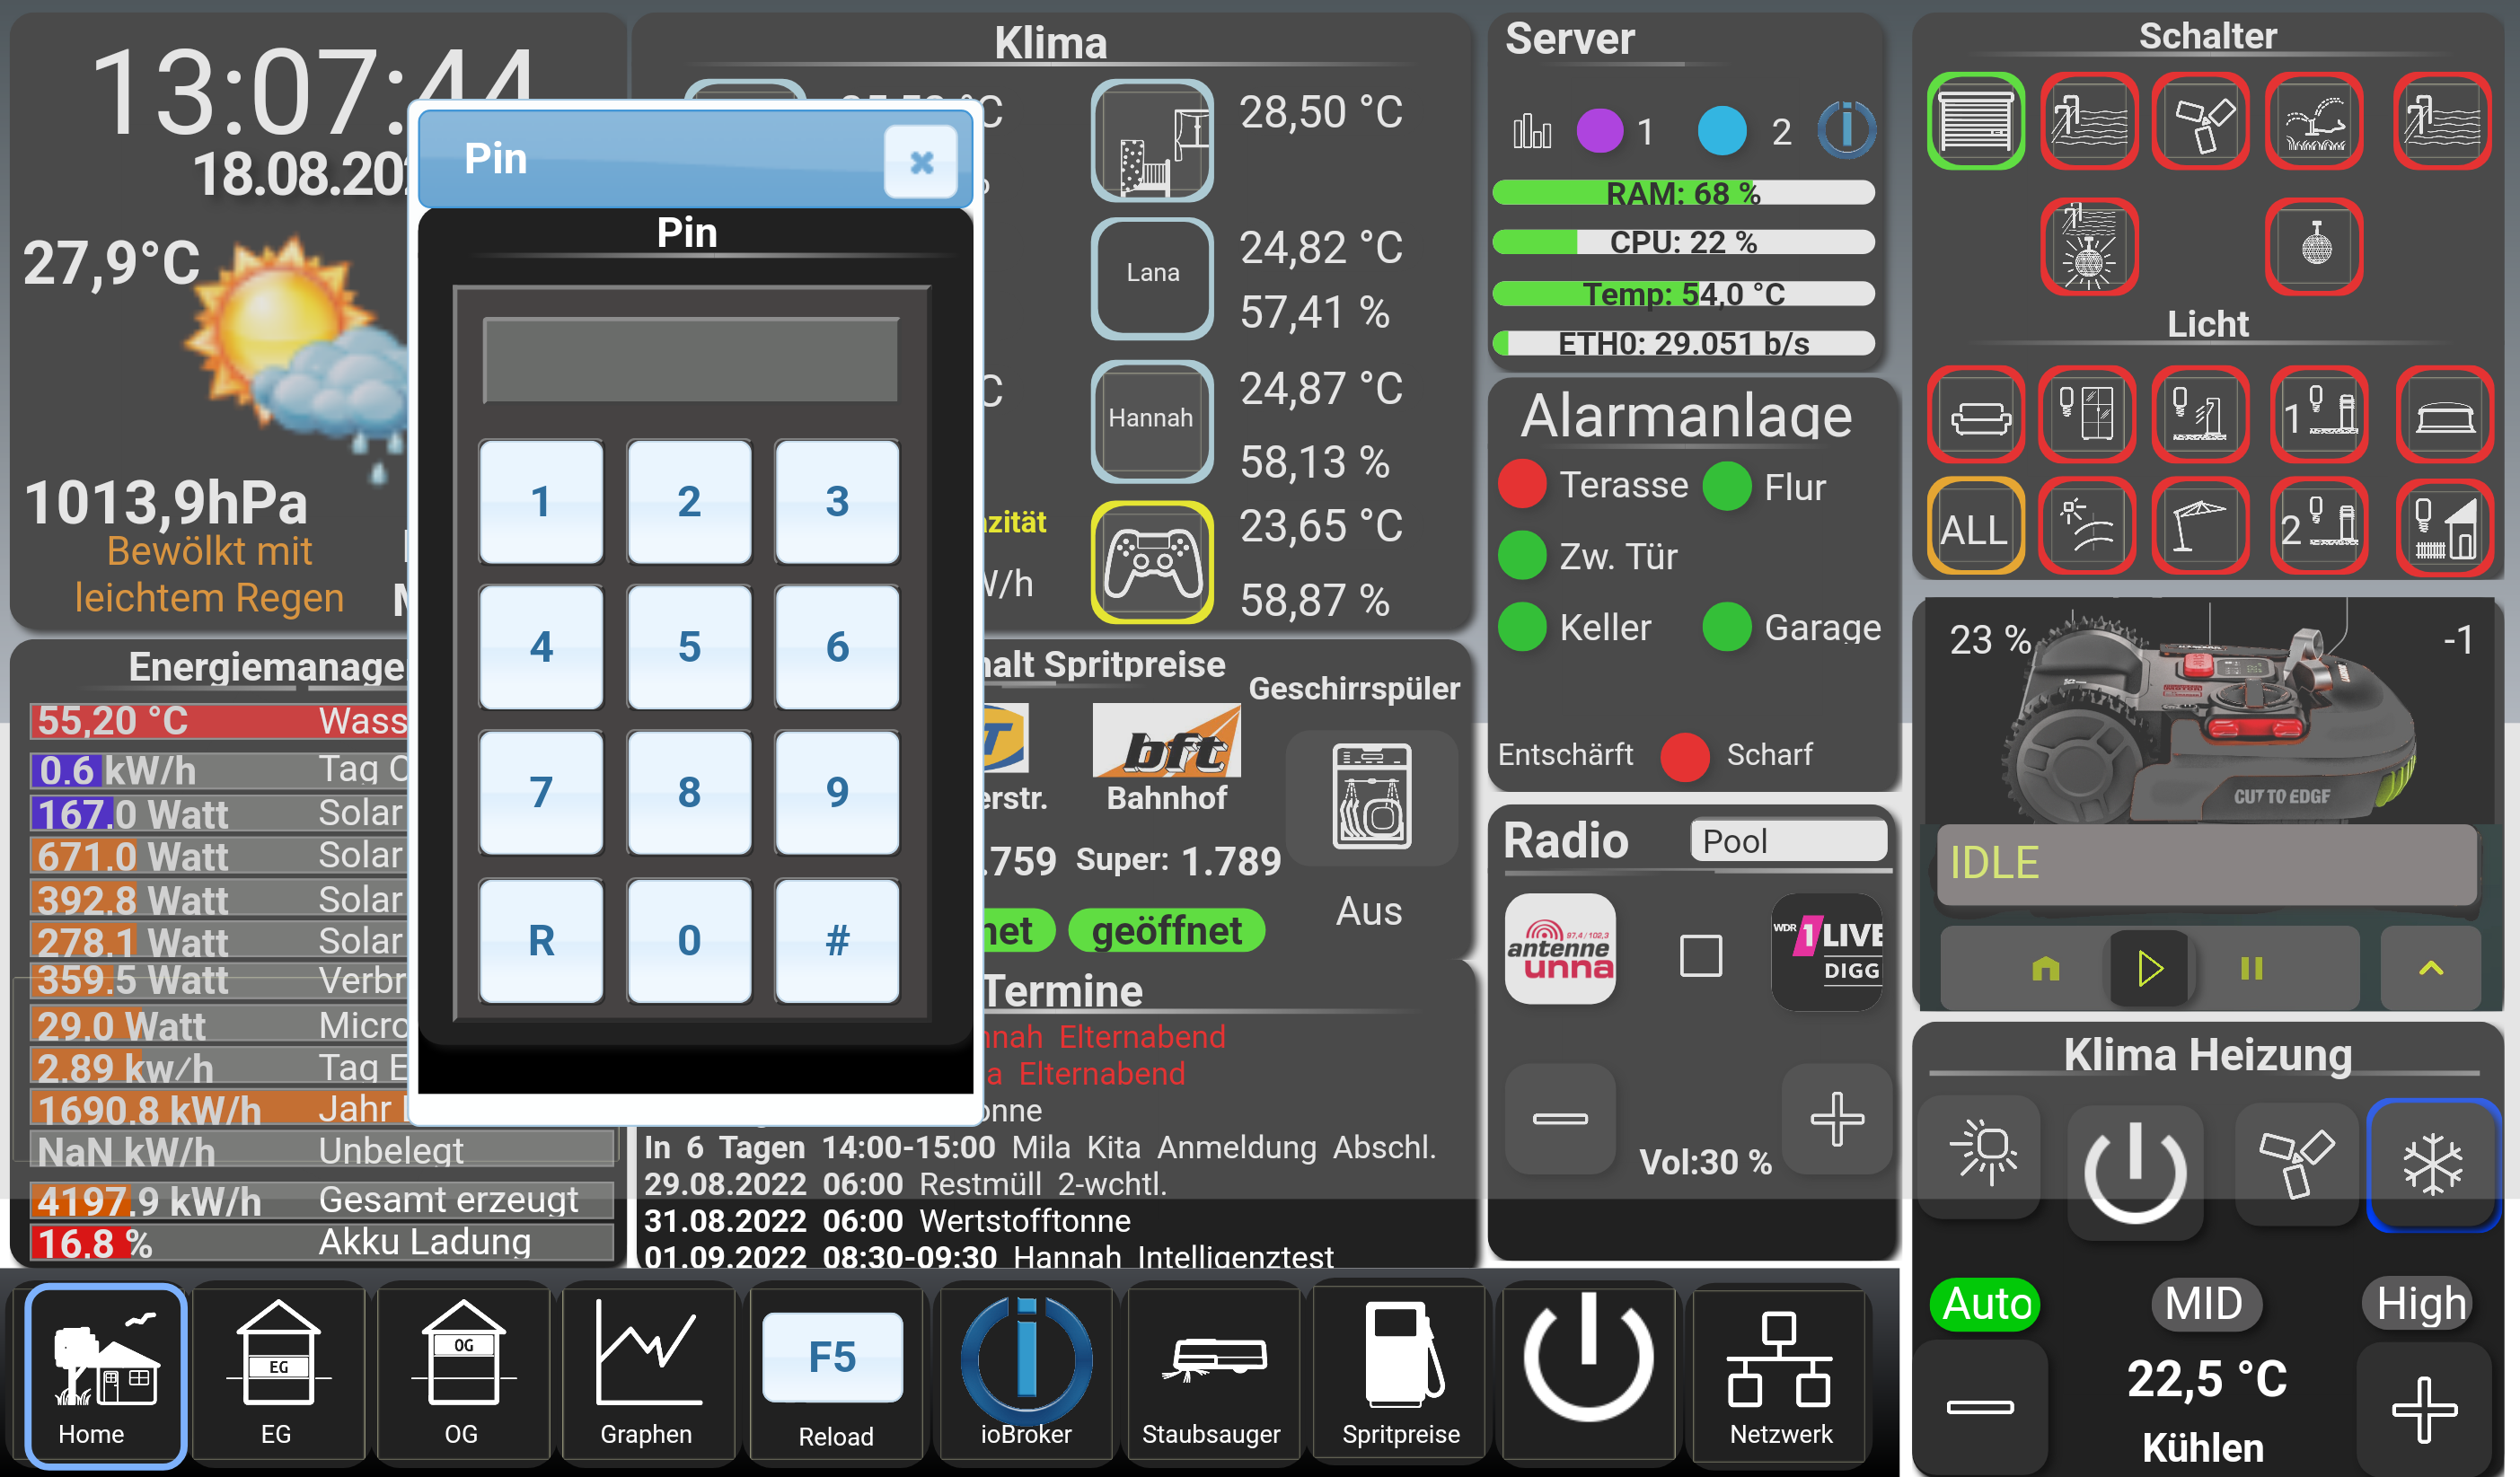Set climate fan mode to High
The width and height of the screenshot is (2520, 1477).
pyautogui.click(x=2420, y=1304)
